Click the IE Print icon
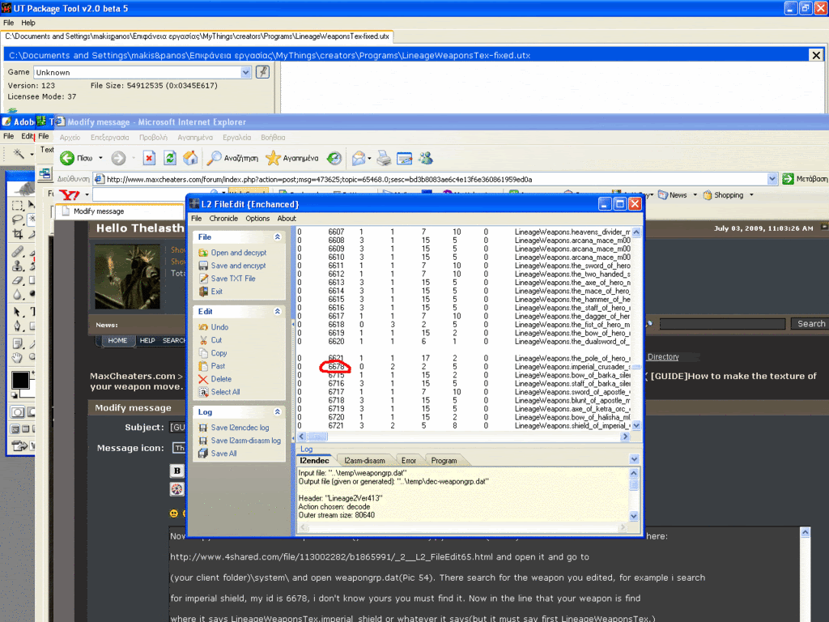Image resolution: width=829 pixels, height=622 pixels. tap(383, 158)
